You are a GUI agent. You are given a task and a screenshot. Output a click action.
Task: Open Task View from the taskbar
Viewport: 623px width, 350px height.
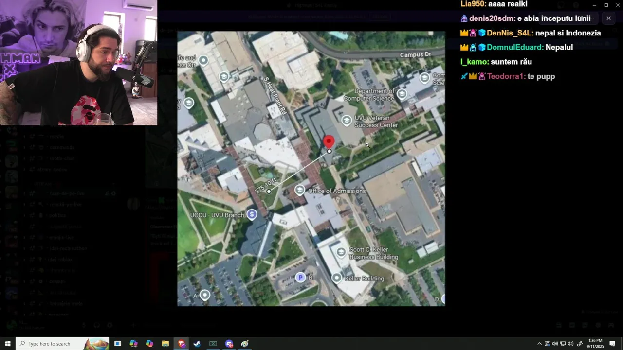[118, 344]
